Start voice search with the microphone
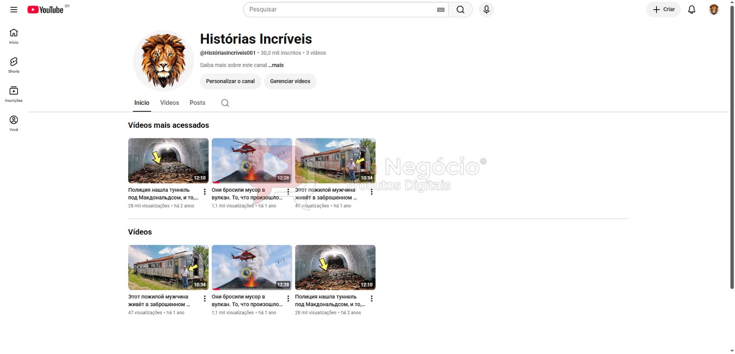This screenshot has width=735, height=354. point(486,9)
